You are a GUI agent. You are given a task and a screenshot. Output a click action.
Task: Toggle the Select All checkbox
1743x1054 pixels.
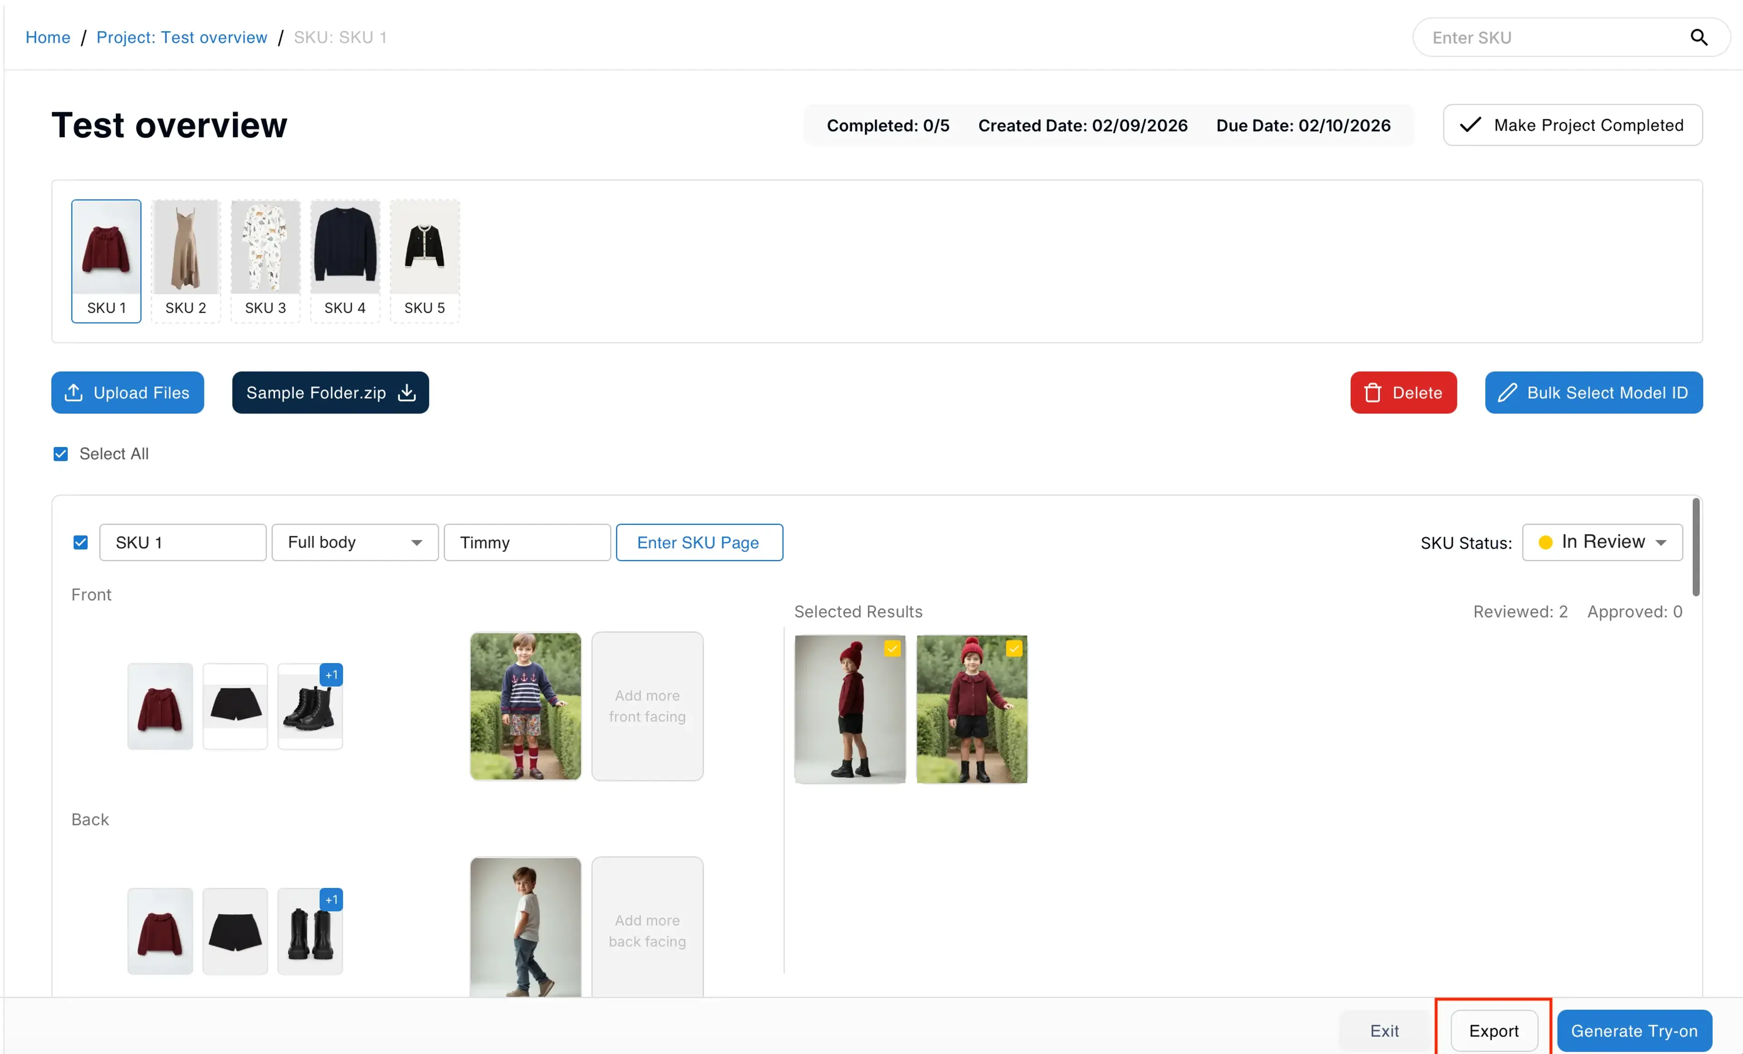[61, 454]
